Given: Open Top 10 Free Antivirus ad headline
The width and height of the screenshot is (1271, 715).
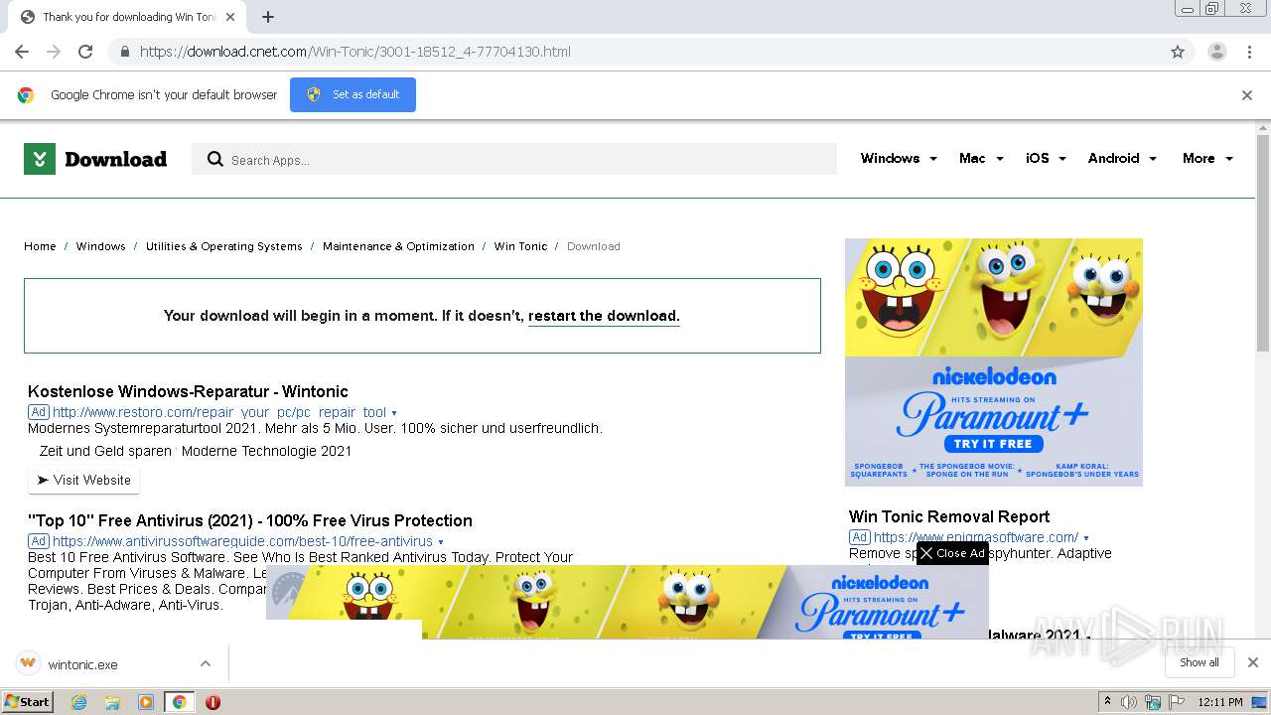Looking at the screenshot, I should coord(250,520).
